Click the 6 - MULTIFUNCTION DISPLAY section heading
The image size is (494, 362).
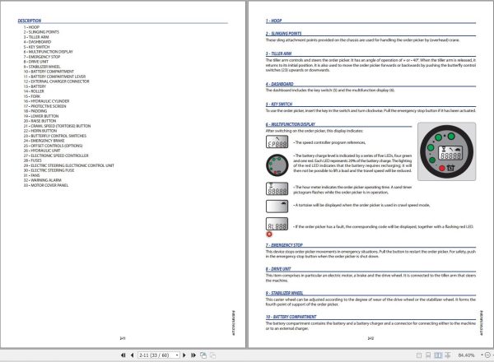pos(291,124)
